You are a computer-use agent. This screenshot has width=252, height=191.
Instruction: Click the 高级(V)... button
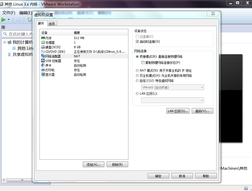(202, 111)
